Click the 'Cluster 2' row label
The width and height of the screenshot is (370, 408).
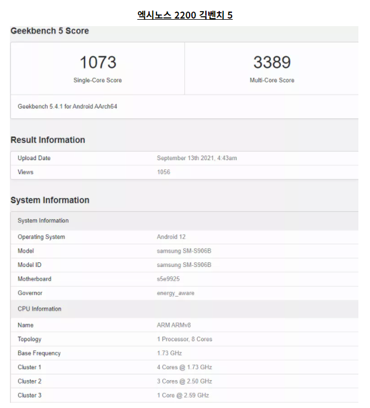pos(30,381)
